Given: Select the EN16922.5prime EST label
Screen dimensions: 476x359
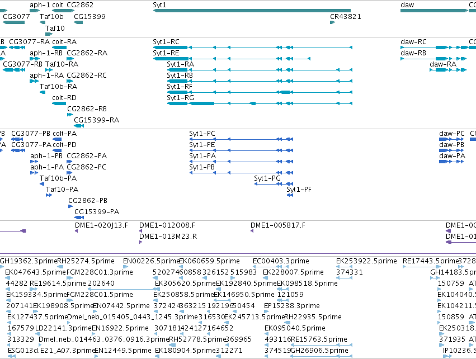Looking at the screenshot, I should pos(120,328).
